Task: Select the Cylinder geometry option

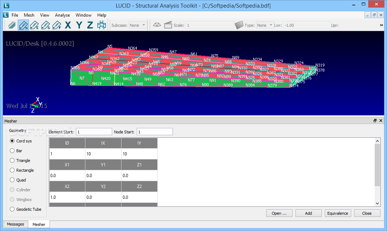Action: (20, 190)
